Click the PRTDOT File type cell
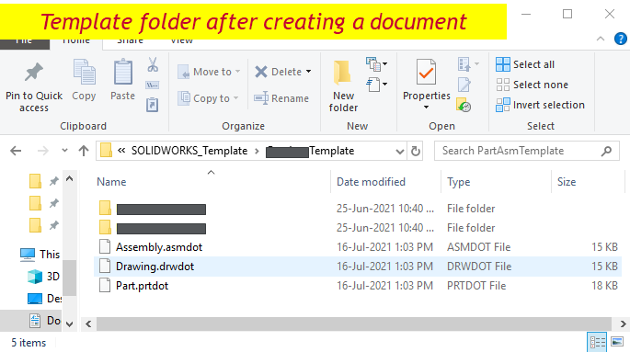 476,286
